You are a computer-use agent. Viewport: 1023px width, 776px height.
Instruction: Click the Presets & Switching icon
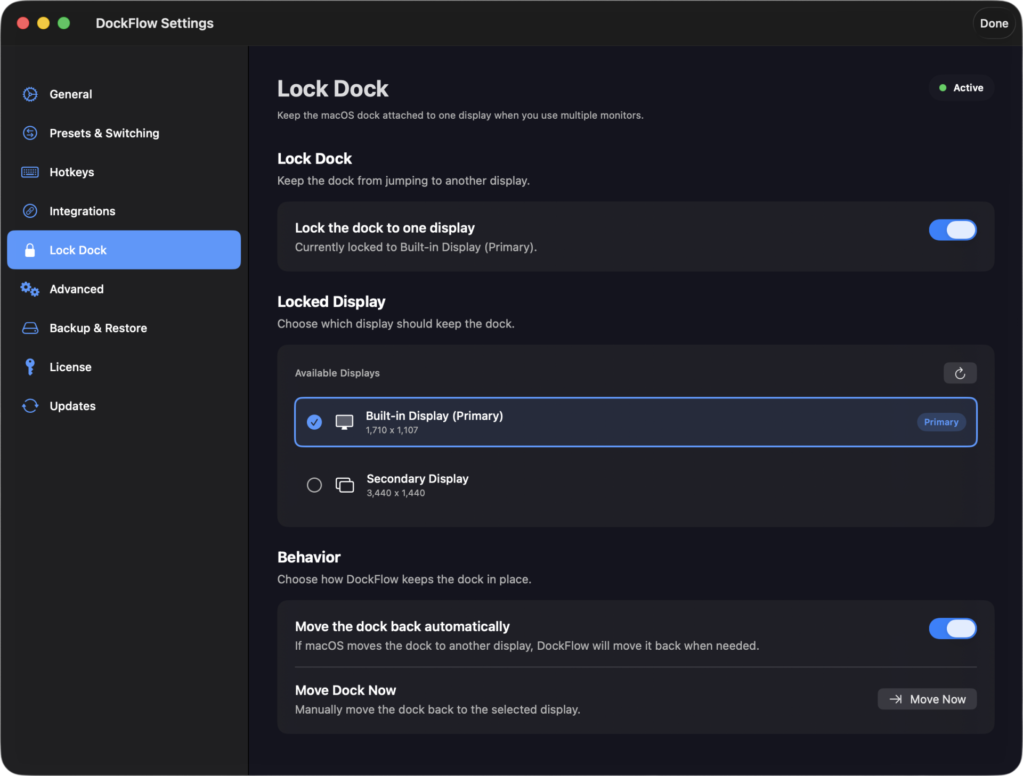pos(30,133)
